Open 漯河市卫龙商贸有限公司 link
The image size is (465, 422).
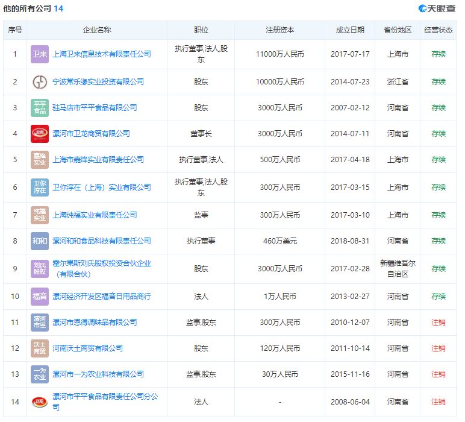coord(91,134)
